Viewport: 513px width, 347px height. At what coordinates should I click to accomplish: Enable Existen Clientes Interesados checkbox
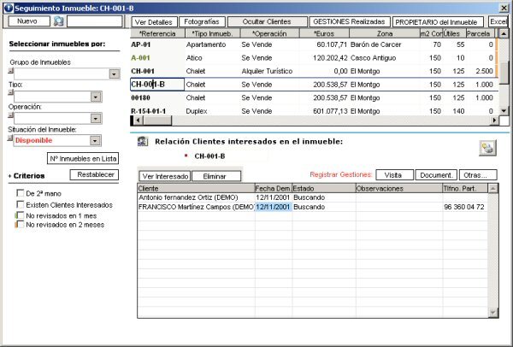click(21, 205)
